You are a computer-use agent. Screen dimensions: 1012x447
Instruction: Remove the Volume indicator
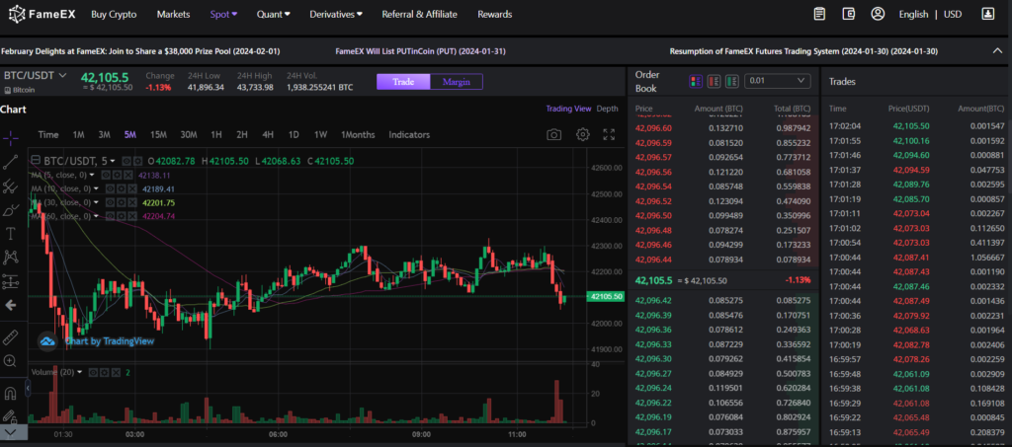click(116, 372)
